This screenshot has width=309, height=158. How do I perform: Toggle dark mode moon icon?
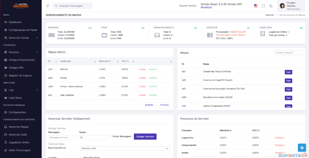[271, 6]
